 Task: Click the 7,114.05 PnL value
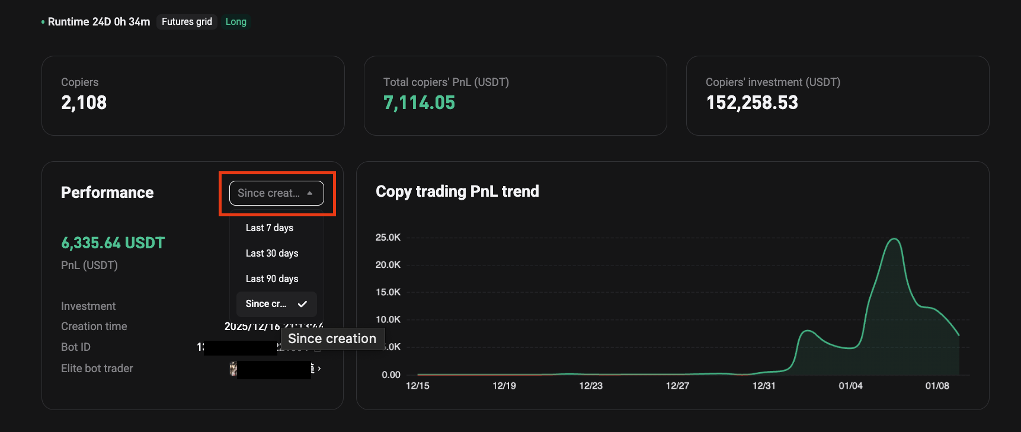tap(419, 103)
